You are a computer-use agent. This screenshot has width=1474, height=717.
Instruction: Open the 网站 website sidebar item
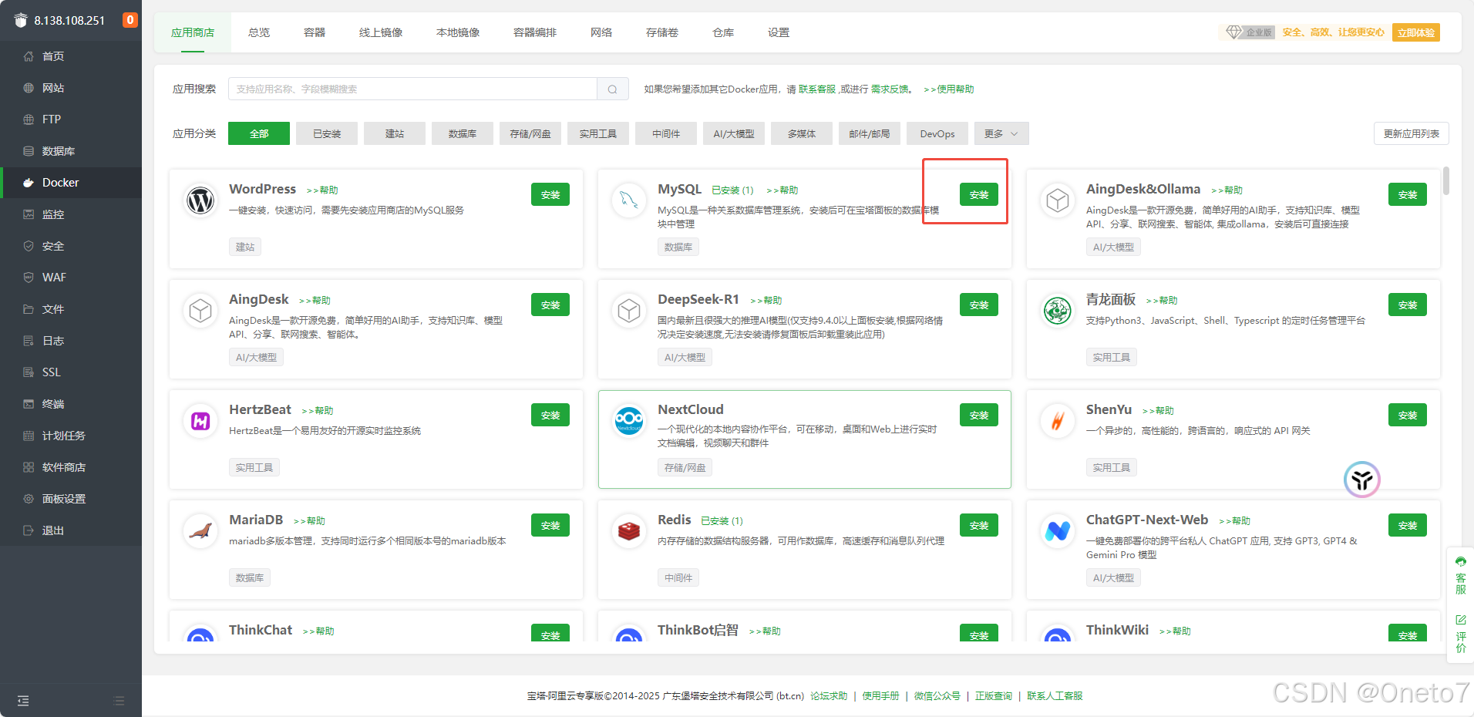[71, 88]
